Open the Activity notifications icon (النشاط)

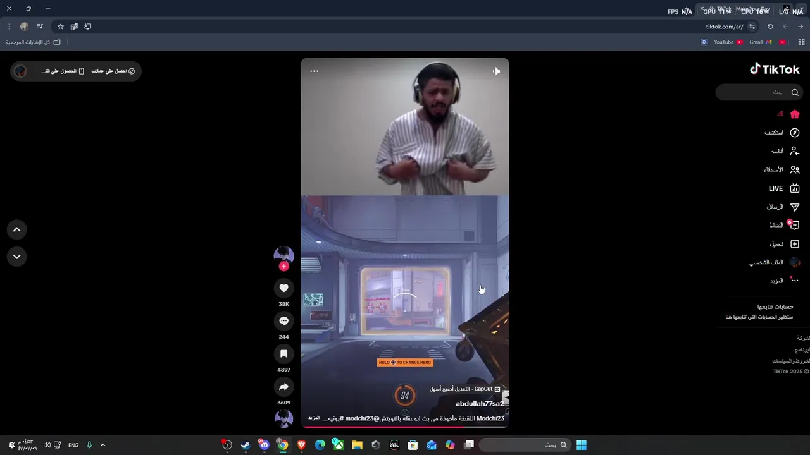[795, 225]
